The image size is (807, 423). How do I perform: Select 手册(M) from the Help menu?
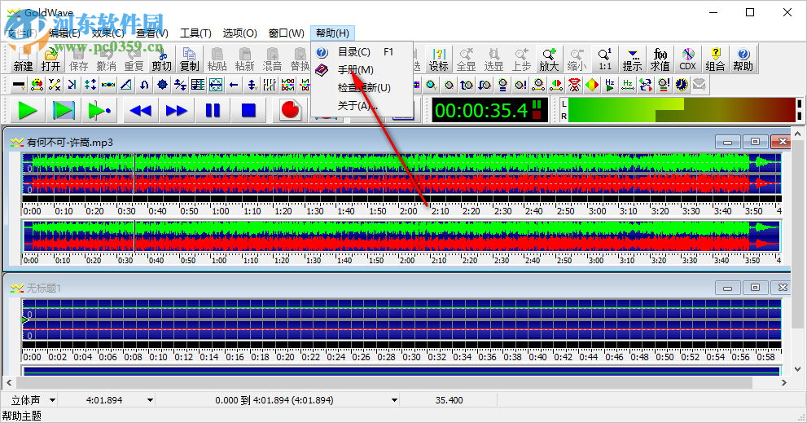(355, 70)
